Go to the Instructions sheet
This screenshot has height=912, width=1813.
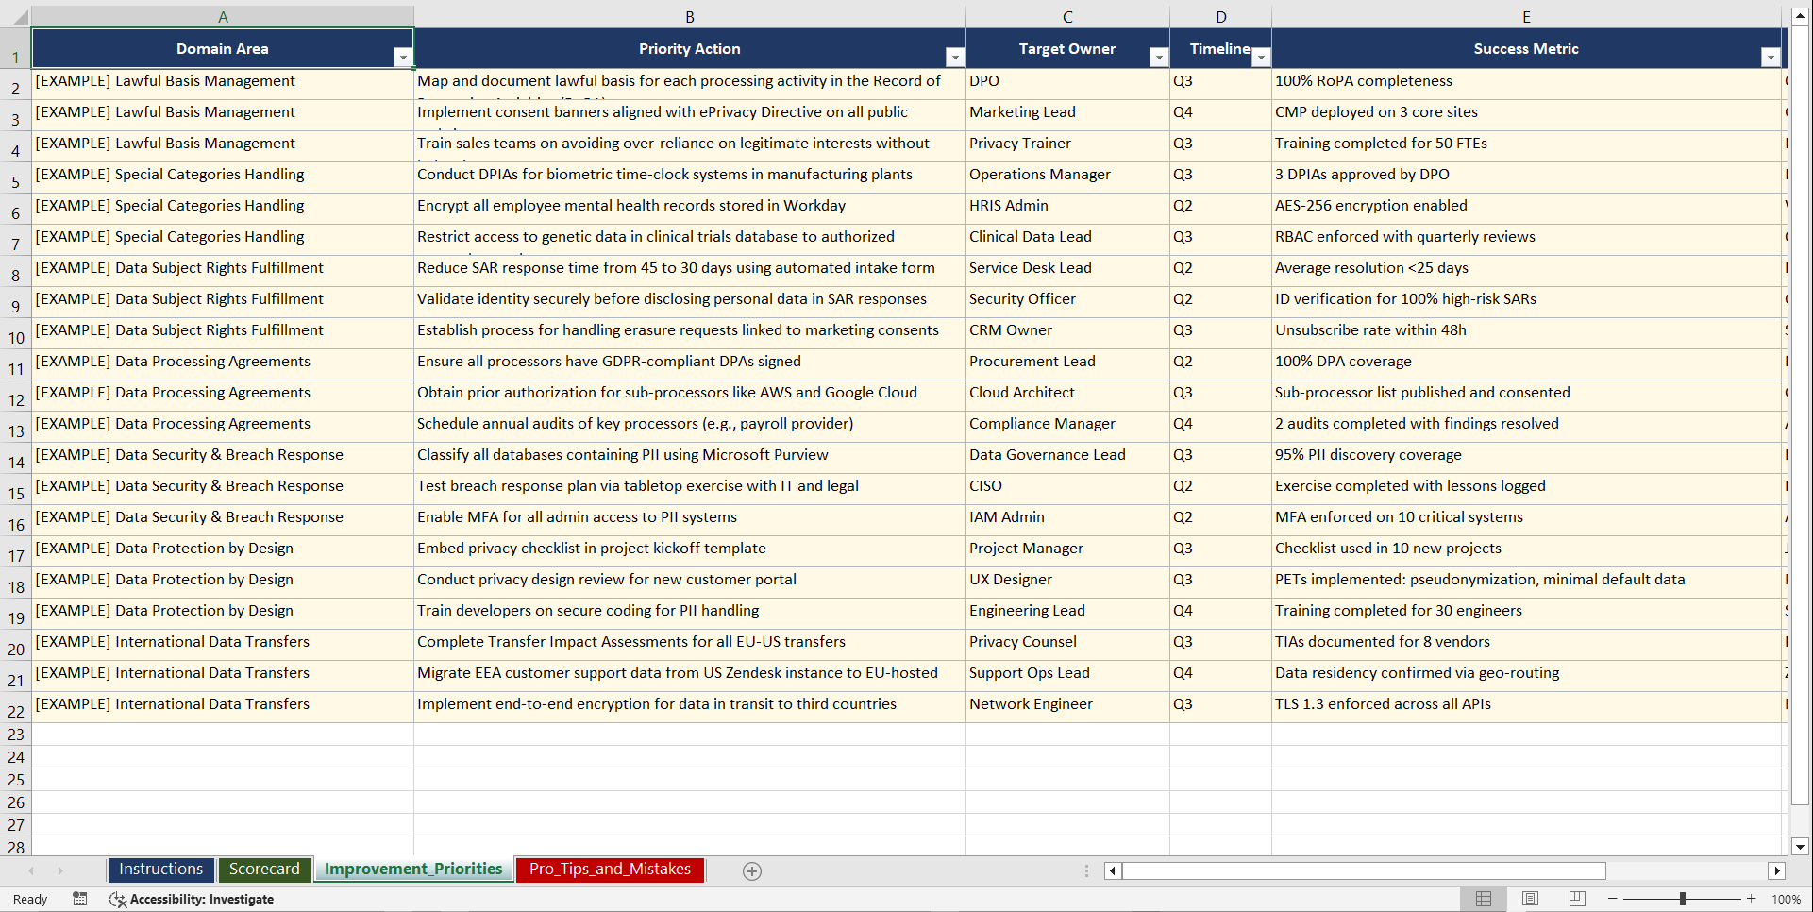160,870
